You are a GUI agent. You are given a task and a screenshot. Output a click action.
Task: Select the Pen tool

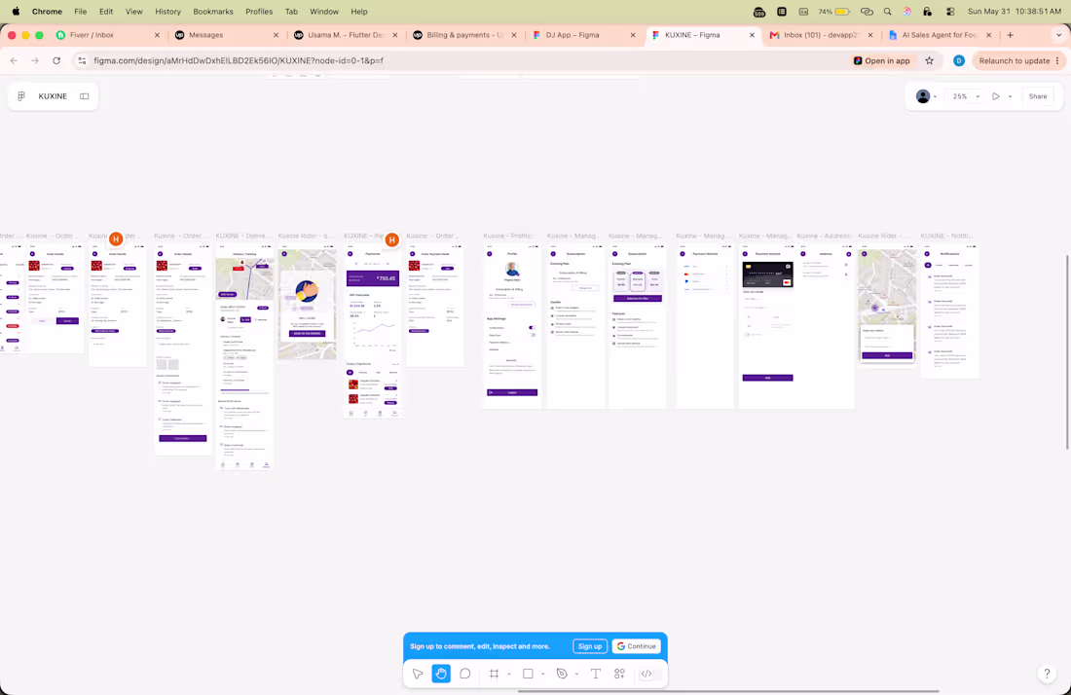(562, 674)
